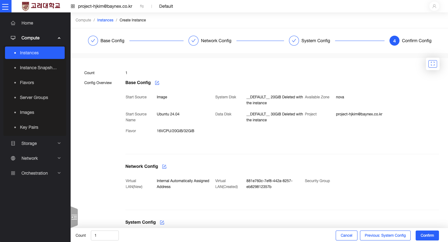
Task: Click the Base Config step label
Action: coord(112,41)
